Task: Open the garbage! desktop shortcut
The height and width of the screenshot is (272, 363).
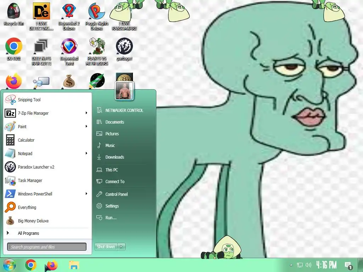Action: point(124,49)
